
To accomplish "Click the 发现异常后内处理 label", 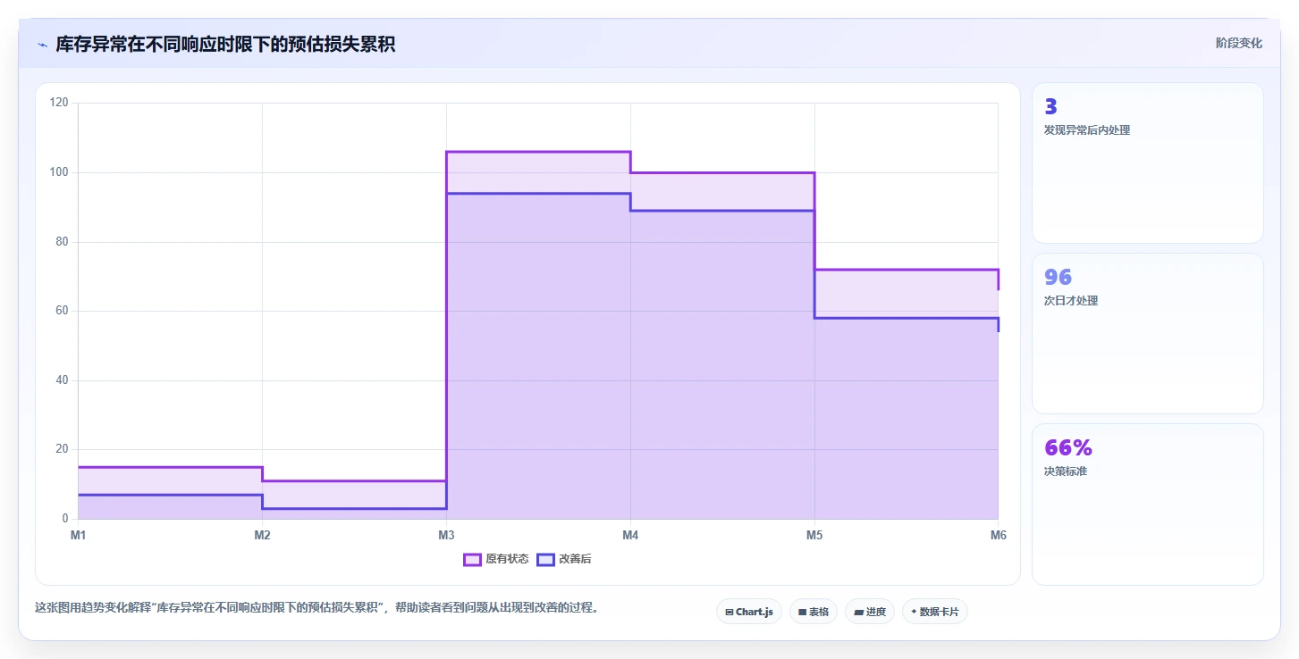I will click(x=1087, y=130).
